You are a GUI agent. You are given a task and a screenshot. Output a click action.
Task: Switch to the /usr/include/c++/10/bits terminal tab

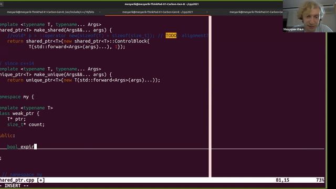point(50,12)
